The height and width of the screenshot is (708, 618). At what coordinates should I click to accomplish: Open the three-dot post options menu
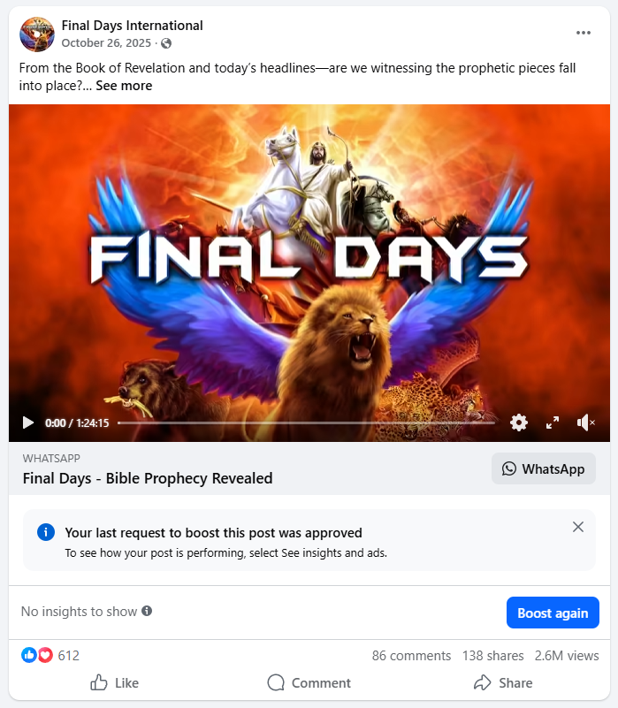584,33
